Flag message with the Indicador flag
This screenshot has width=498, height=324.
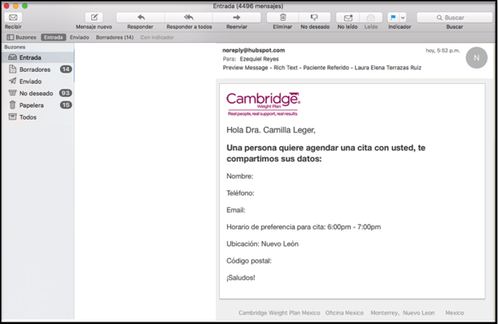(393, 18)
